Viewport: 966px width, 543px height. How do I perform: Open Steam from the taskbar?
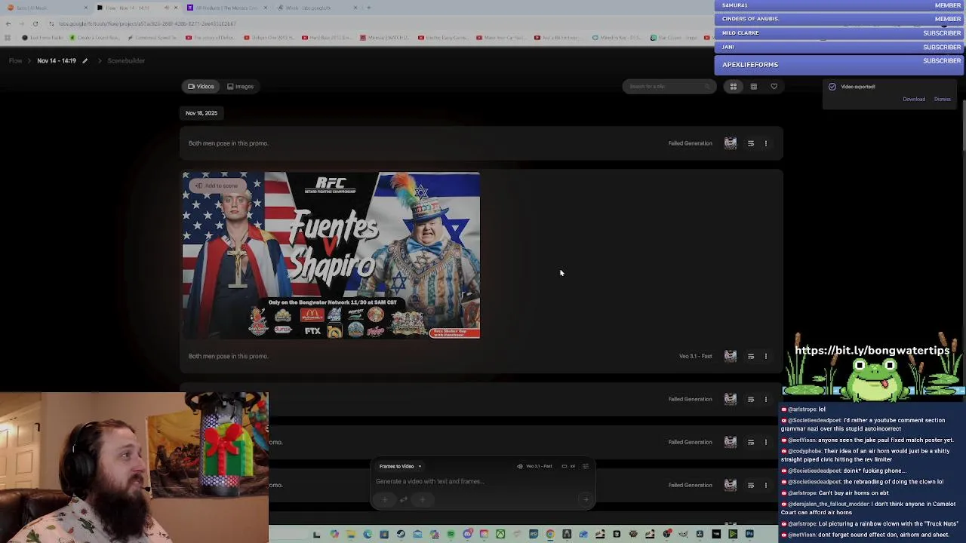401,534
